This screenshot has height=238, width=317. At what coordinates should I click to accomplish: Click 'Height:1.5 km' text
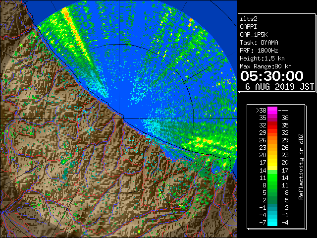click(x=262, y=59)
